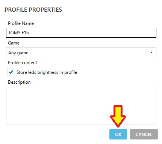Expand the 'Any game' combo box
The width and height of the screenshot is (162, 144).
[x=81, y=52]
